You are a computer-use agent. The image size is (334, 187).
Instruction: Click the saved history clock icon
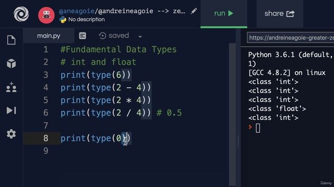(x=102, y=36)
